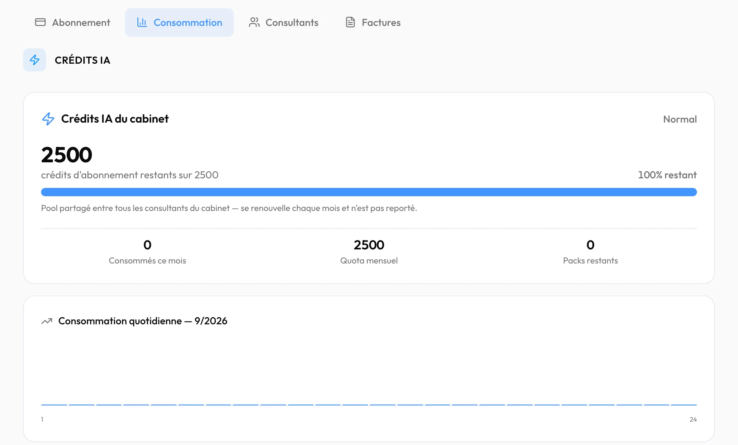Viewport: 738px width, 445px height.
Task: Click the bolt icon beside Crédits IA du cabinet
Action: tap(48, 119)
